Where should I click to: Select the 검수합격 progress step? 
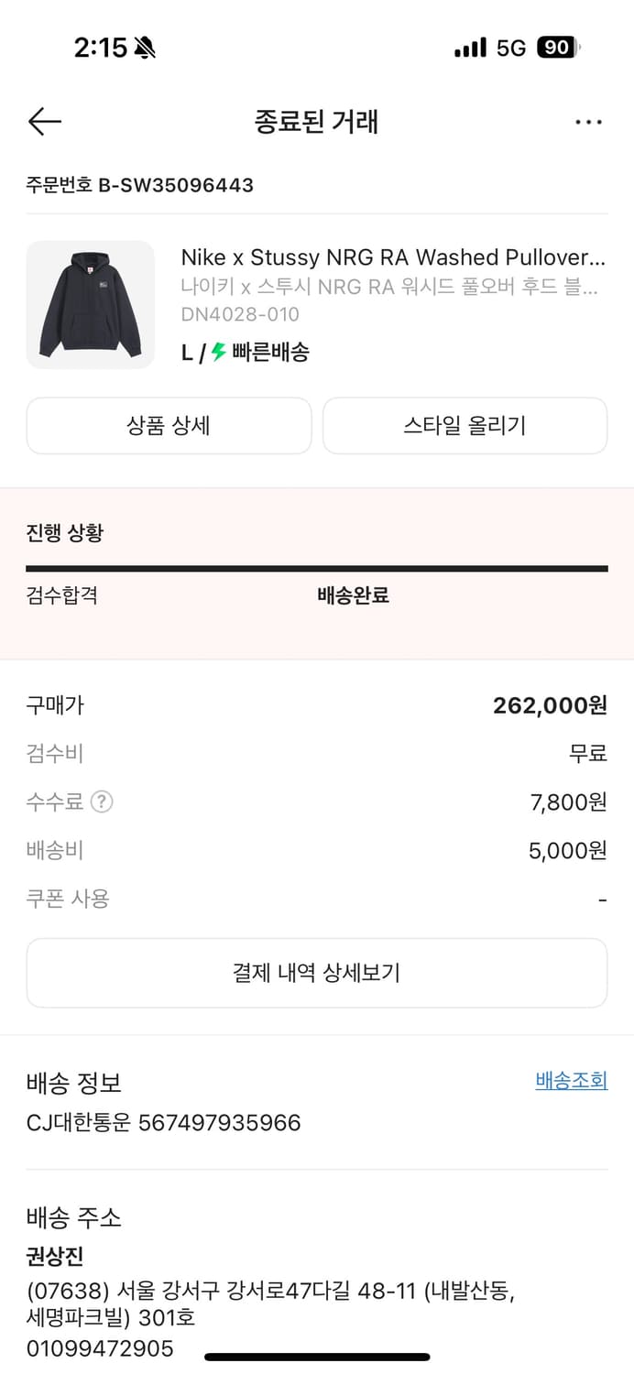[x=61, y=596]
